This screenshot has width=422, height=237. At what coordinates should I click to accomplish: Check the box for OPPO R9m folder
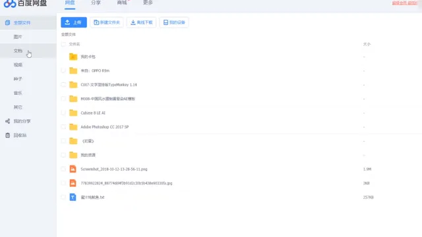(63, 70)
